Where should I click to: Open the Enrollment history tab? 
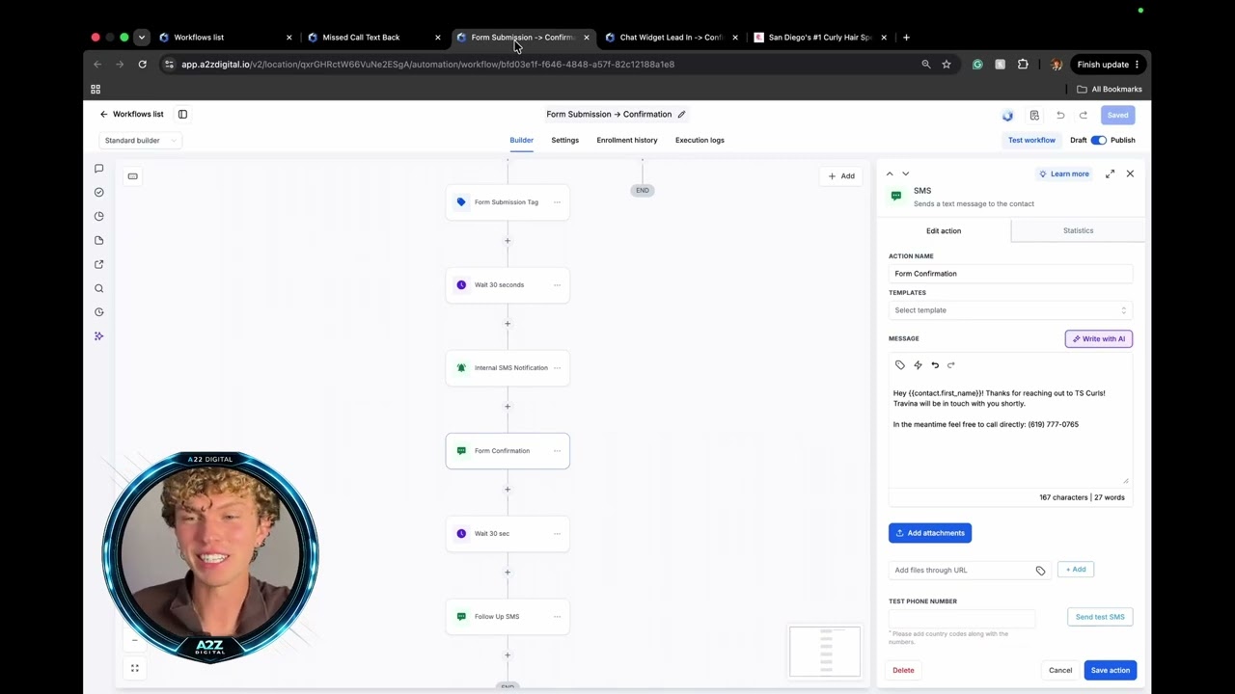[627, 140]
